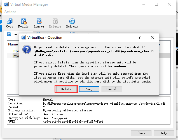Click the 'Not Attached' value
178x140 pixels.
coord(54,114)
